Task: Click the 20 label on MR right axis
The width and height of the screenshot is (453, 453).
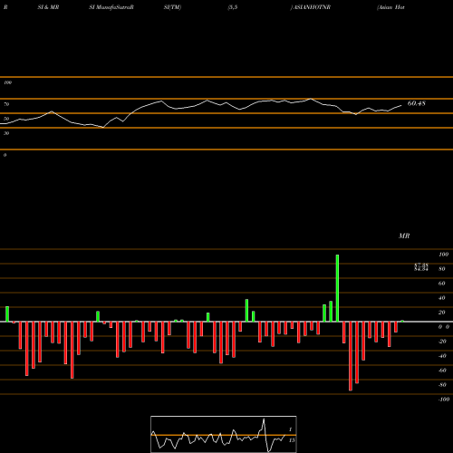Action: pyautogui.click(x=442, y=313)
